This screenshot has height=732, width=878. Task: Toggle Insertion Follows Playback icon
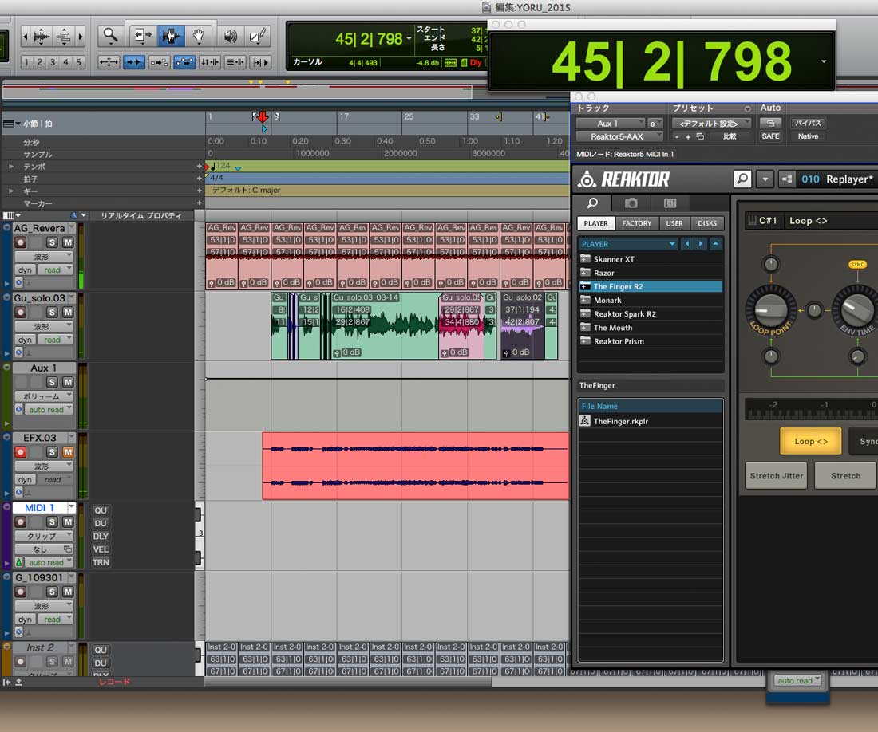(261, 62)
